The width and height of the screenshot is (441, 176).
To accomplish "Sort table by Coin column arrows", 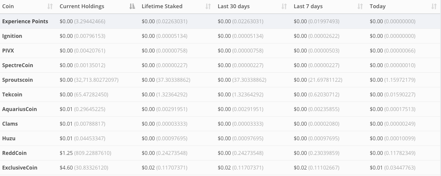I will [50, 6].
